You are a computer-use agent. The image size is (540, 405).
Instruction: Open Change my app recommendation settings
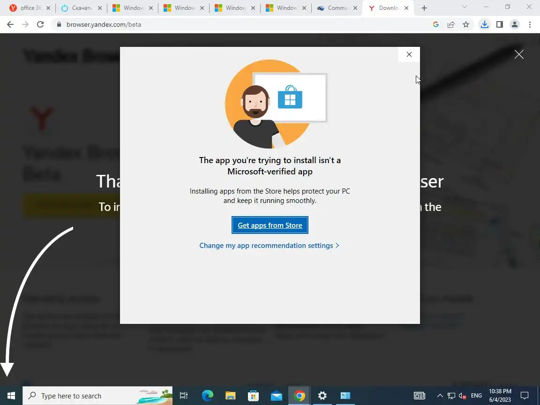coord(270,246)
